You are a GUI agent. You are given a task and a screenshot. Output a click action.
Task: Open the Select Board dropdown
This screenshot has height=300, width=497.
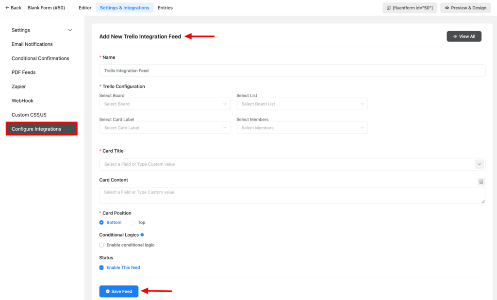165,104
